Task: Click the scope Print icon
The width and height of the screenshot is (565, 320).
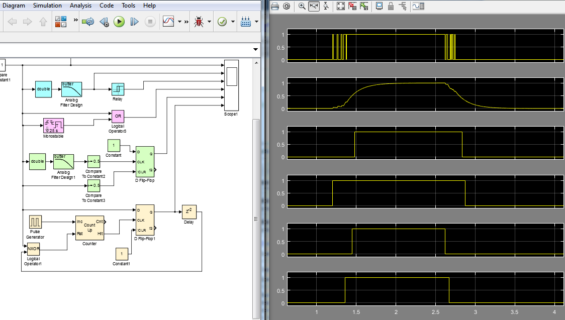Action: pos(275,6)
